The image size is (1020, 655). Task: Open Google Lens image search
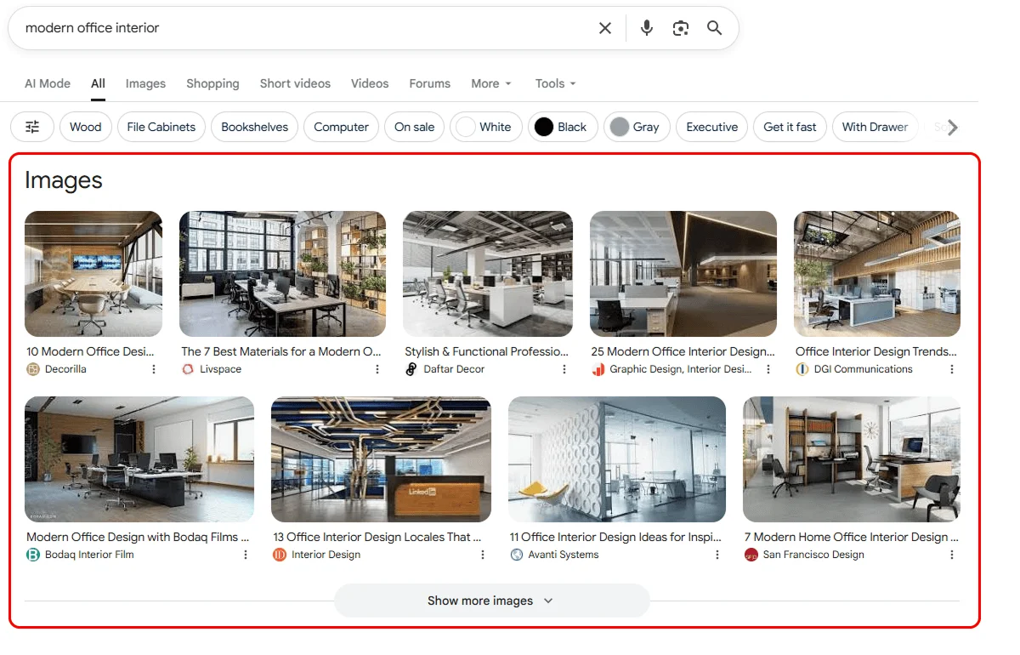pos(680,27)
